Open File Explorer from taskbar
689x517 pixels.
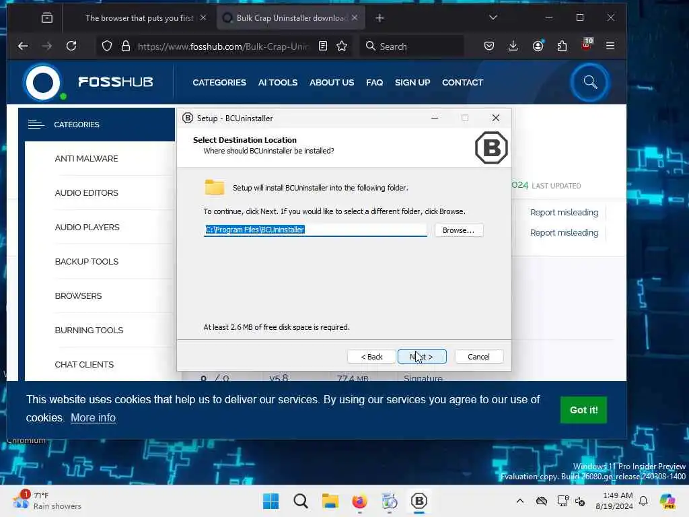330,501
